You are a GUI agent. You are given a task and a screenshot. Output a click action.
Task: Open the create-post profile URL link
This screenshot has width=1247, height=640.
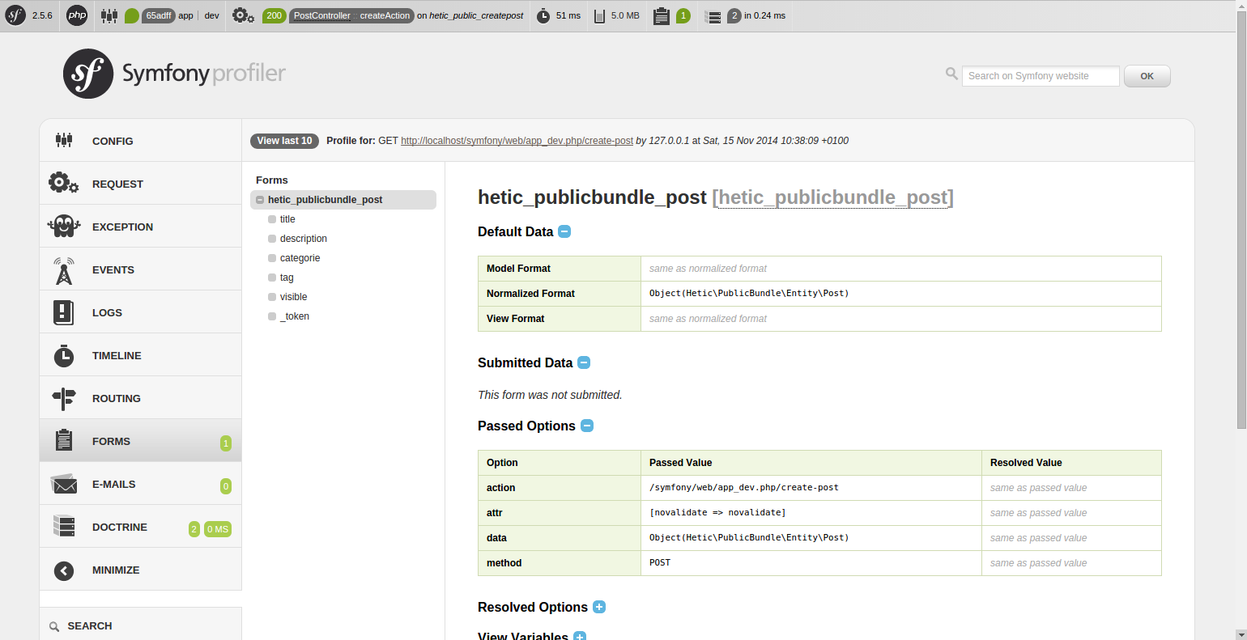(517, 141)
